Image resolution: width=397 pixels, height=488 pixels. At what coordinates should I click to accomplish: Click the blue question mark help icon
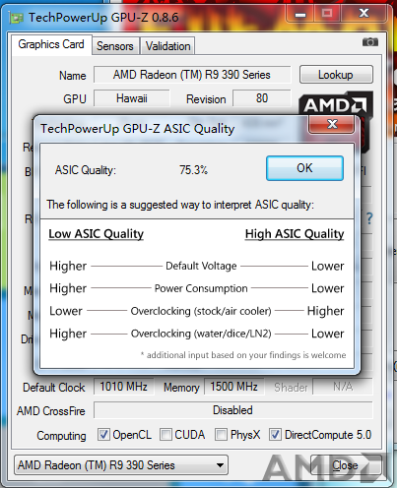pyautogui.click(x=369, y=218)
